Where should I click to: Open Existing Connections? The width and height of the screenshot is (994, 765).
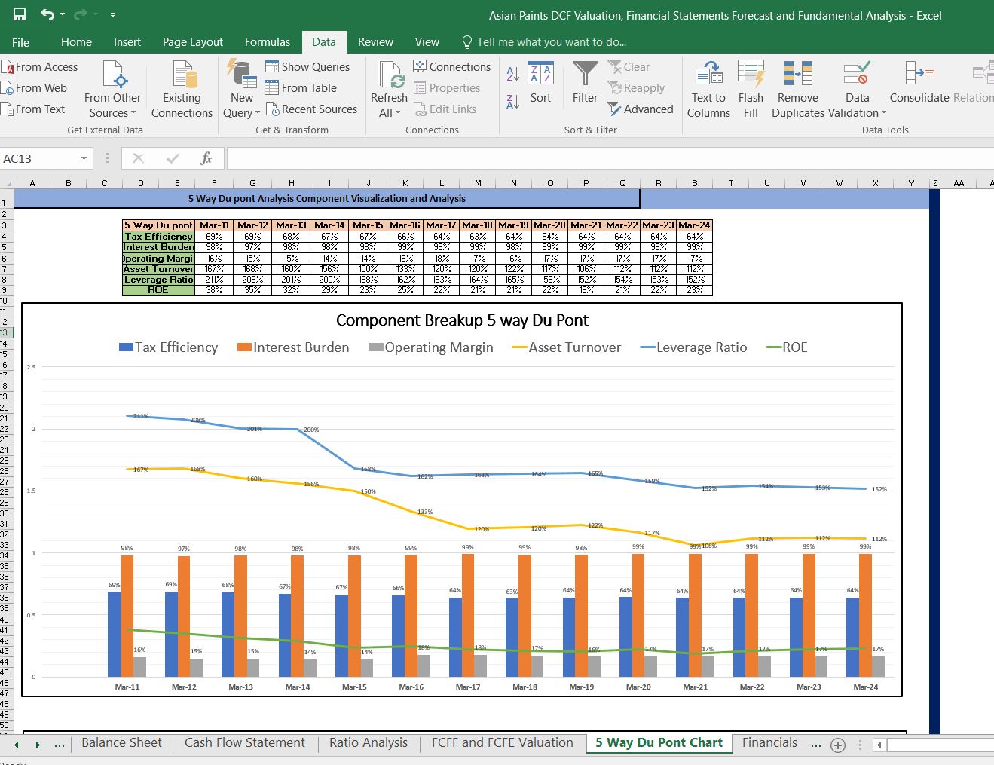coord(182,90)
